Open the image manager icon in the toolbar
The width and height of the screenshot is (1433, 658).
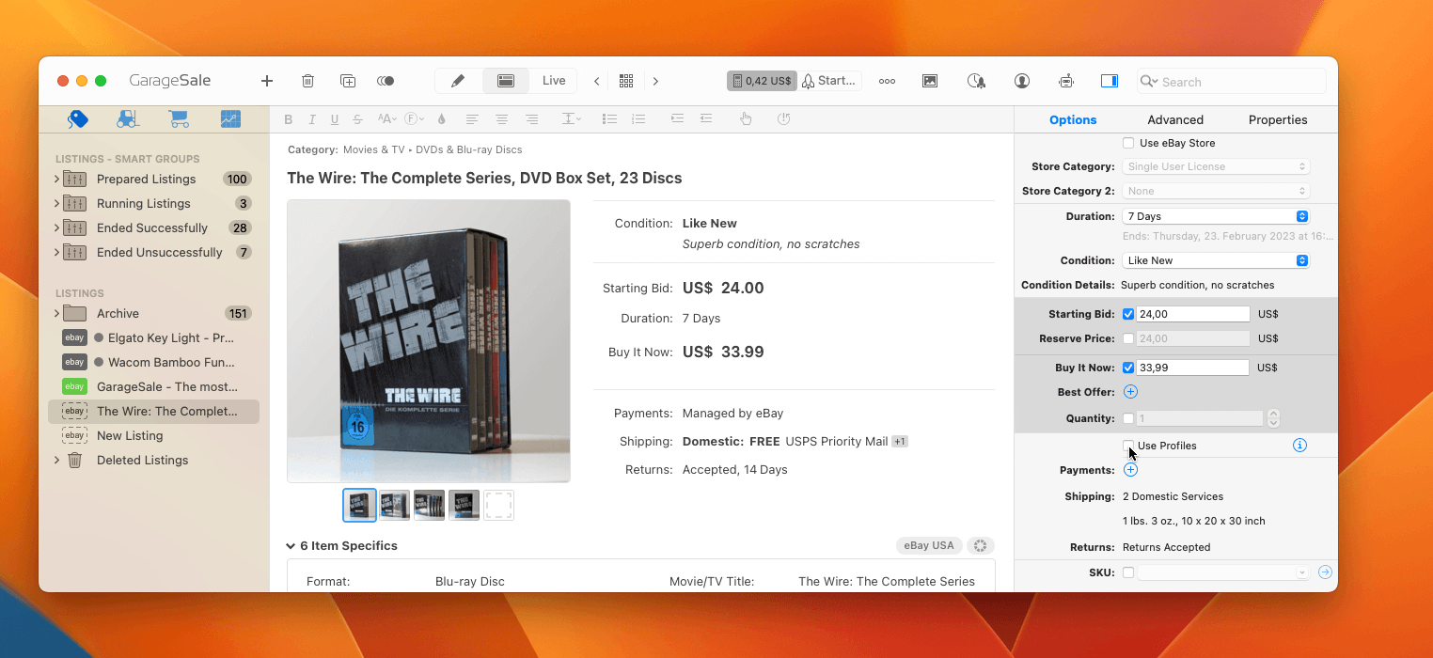point(930,81)
